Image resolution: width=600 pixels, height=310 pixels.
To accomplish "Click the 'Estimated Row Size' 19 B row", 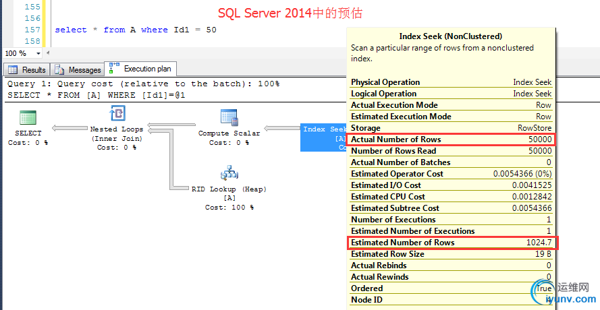I will (452, 254).
